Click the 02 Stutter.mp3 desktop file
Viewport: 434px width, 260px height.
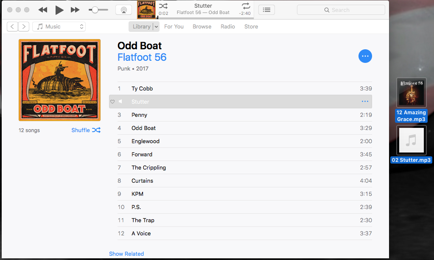point(412,144)
